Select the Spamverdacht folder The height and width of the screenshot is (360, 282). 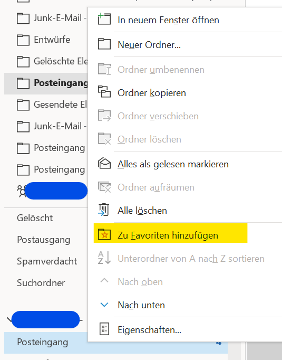[47, 261]
